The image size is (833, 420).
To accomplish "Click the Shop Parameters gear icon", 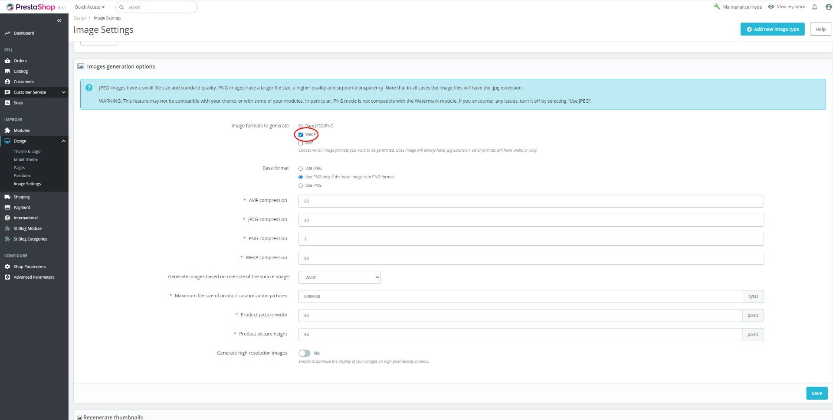I will (7, 267).
